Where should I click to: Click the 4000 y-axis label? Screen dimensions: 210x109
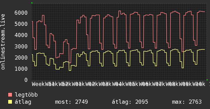coord(21,35)
